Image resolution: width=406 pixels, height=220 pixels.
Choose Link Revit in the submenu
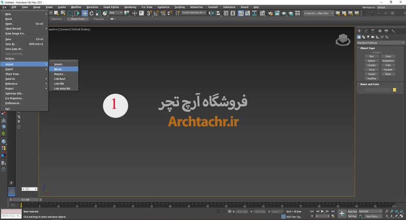[x=63, y=79]
